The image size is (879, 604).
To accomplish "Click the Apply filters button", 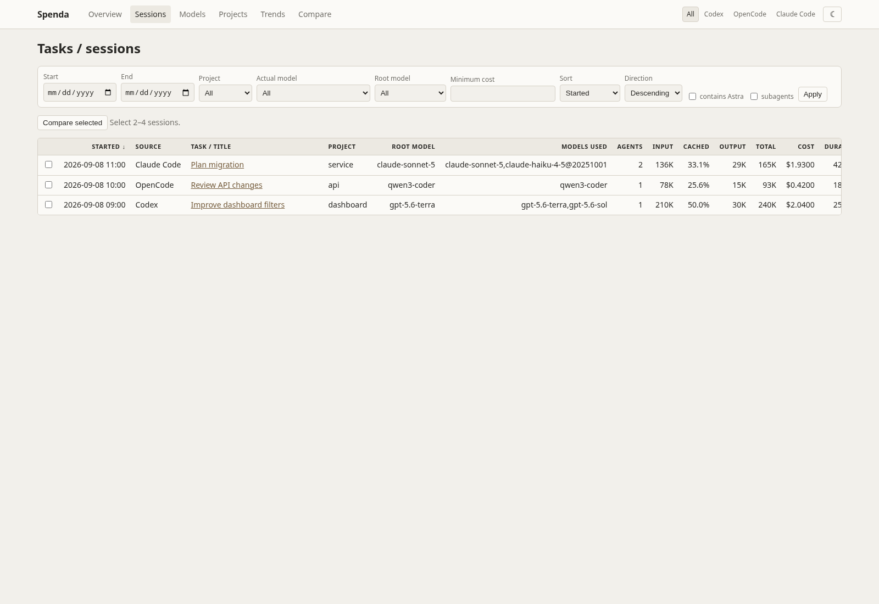I will tap(813, 94).
